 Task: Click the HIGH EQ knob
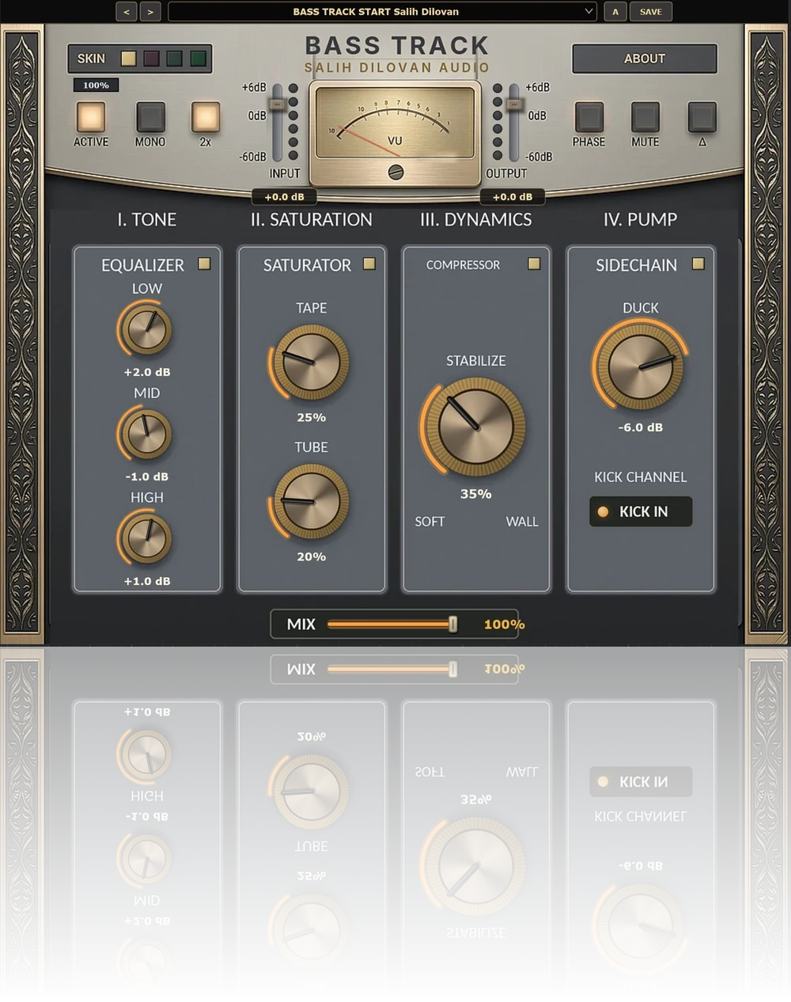point(146,538)
